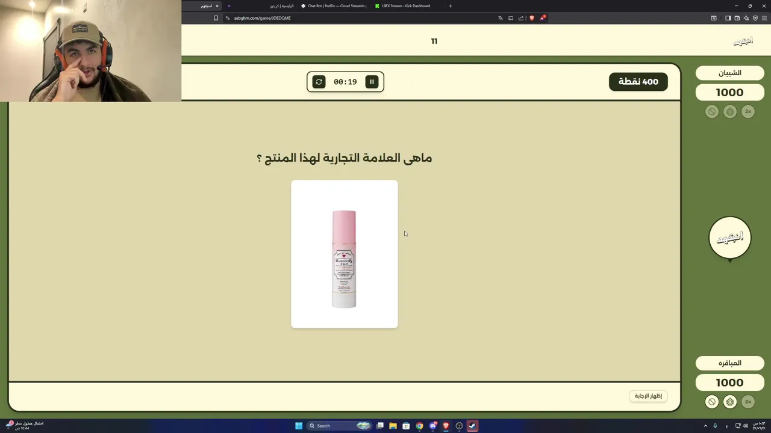
Task: Reset the countdown timer with the refresh icon
Action: click(x=319, y=82)
